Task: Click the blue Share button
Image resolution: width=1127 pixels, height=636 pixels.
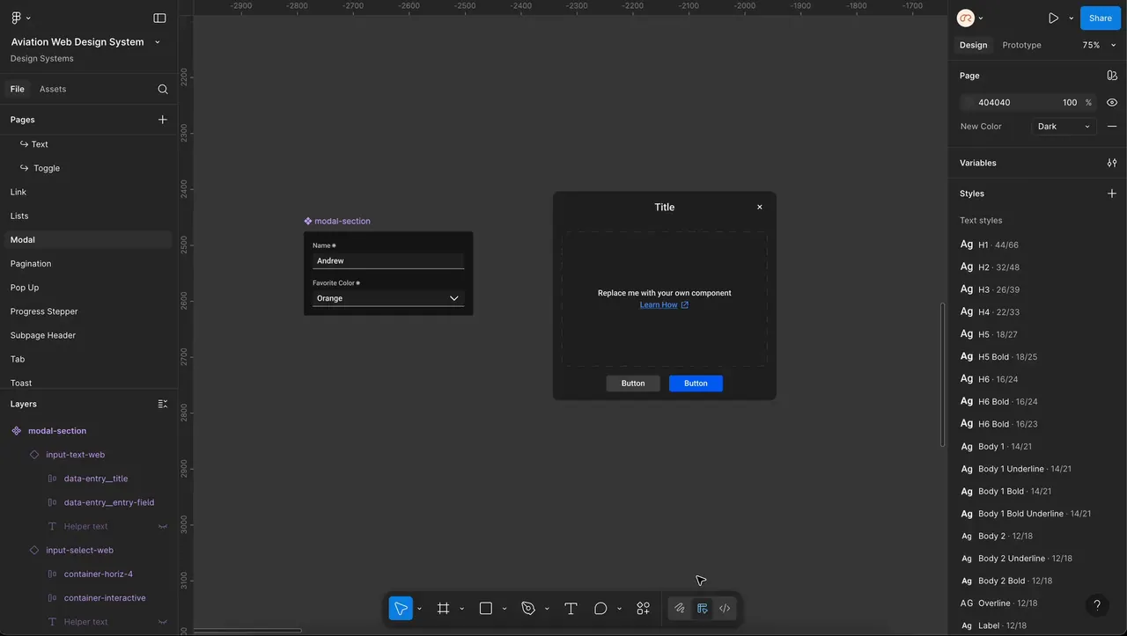Action: tap(1100, 18)
